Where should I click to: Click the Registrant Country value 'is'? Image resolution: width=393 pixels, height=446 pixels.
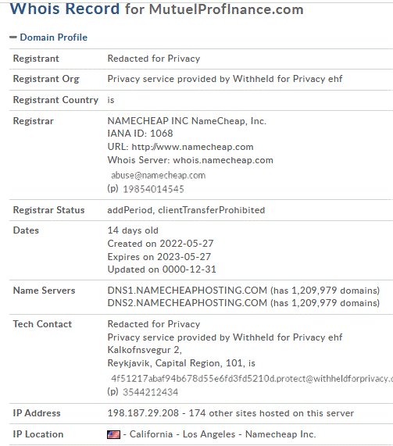tap(111, 100)
